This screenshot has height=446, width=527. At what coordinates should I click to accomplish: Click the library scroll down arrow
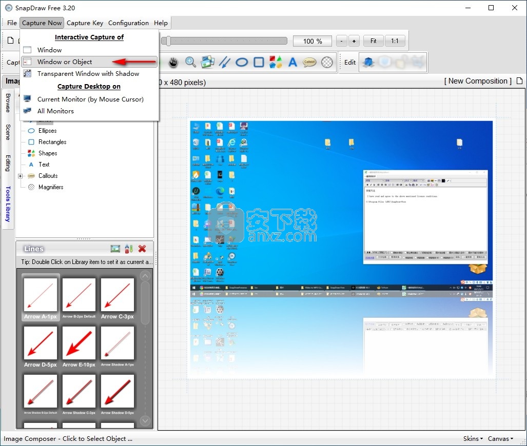point(145,420)
